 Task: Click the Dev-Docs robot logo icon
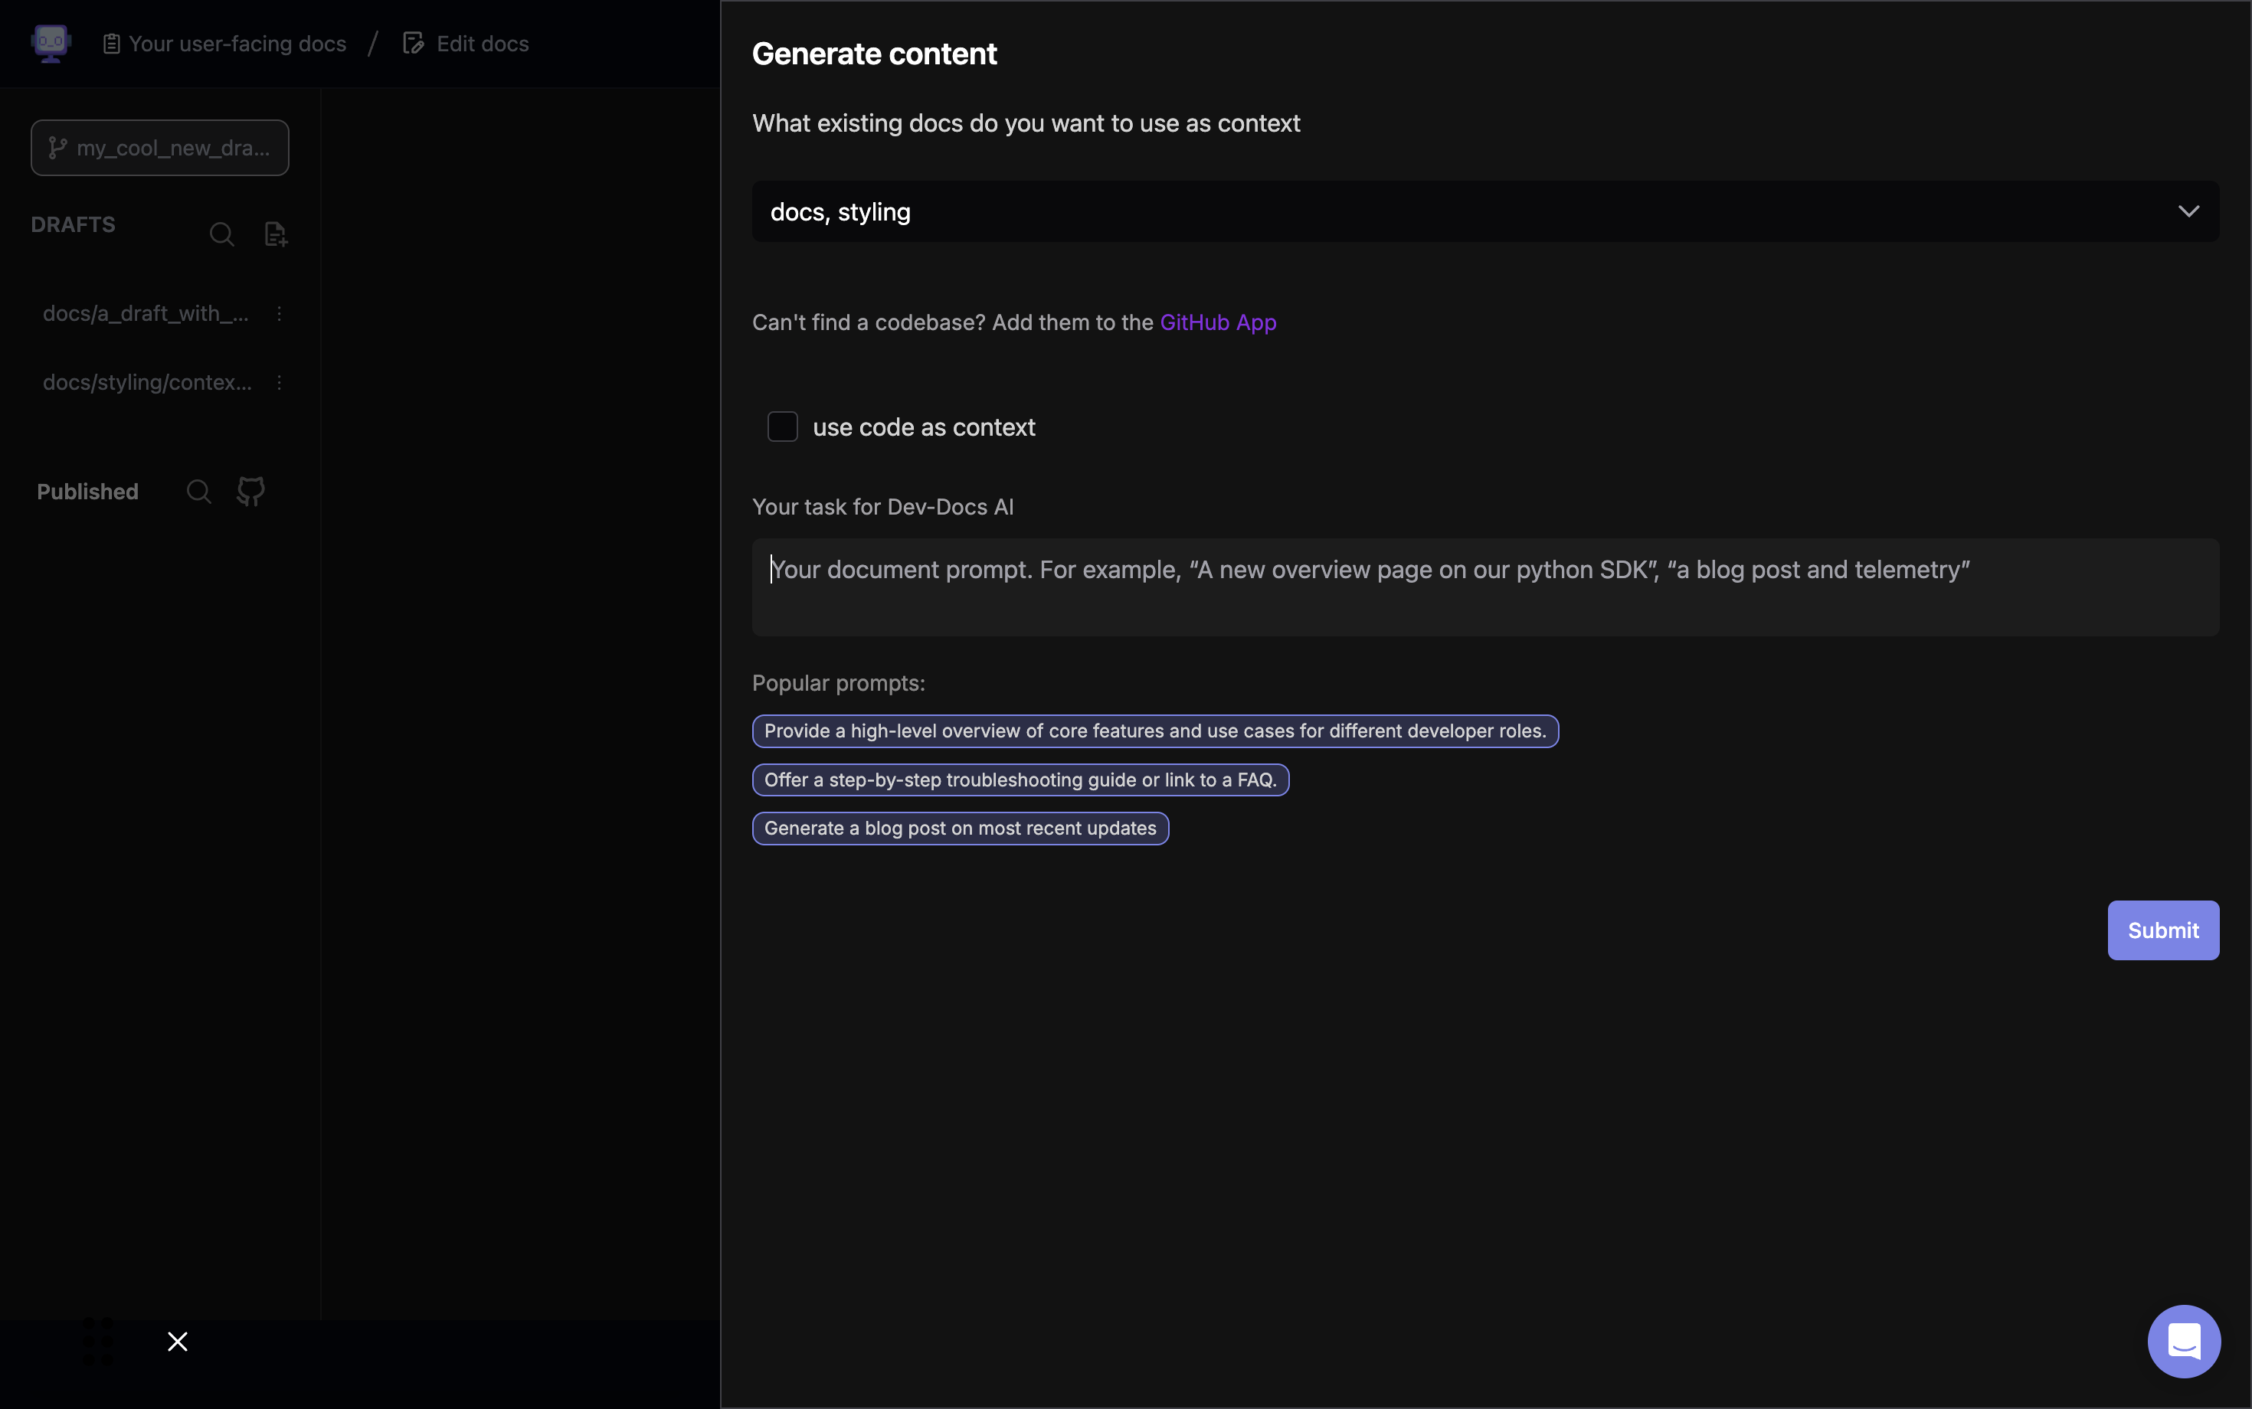51,43
